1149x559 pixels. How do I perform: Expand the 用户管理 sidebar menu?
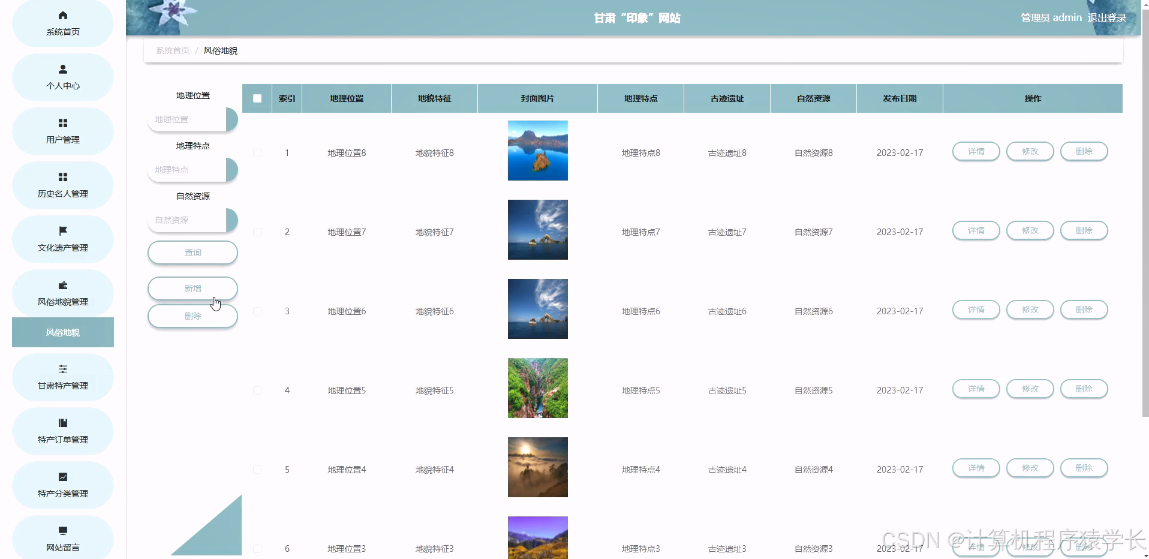[63, 131]
